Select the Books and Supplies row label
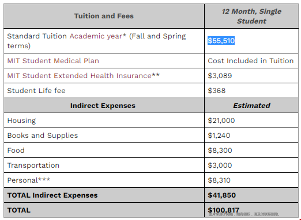This screenshot has height=220, width=301. [x=43, y=136]
